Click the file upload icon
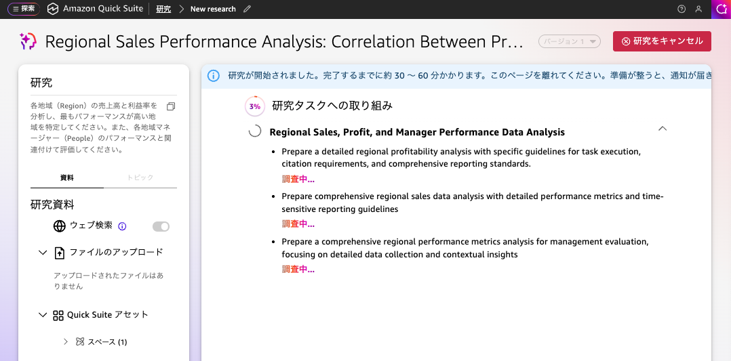731x361 pixels. click(59, 253)
